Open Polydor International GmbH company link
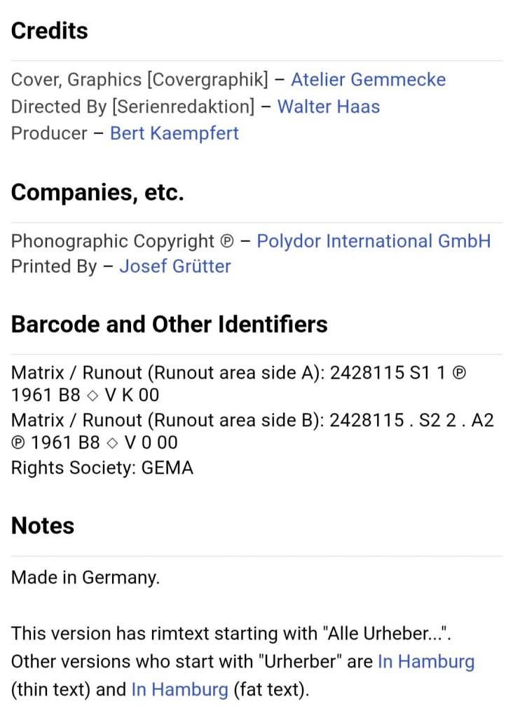The width and height of the screenshot is (513, 718). pos(374,241)
